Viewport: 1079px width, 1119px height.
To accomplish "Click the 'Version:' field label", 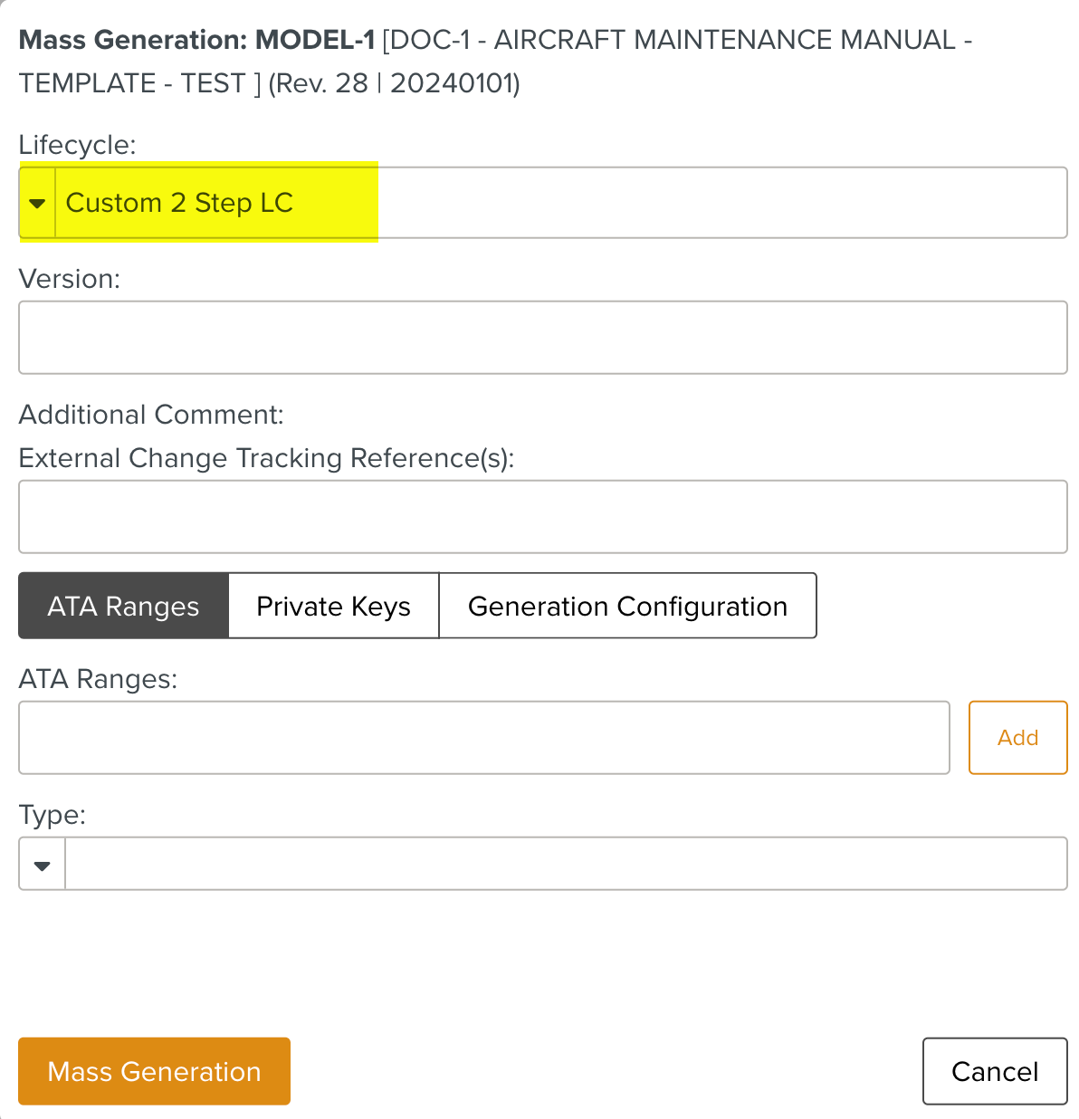I will (69, 279).
